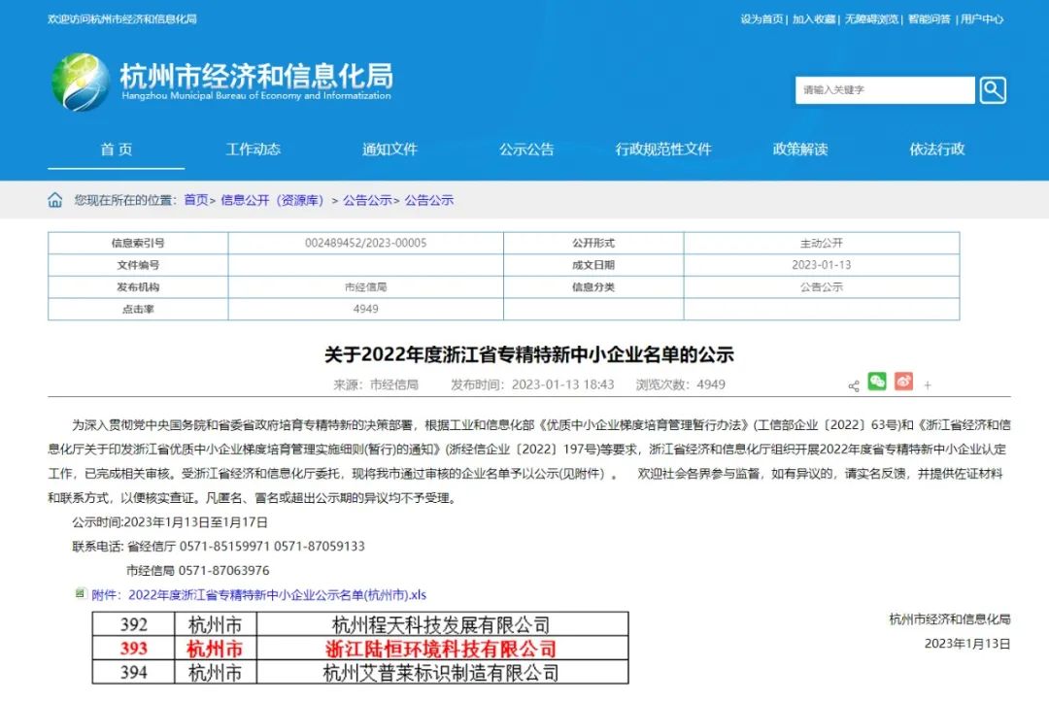Click the 发布时间 2023-01-13 18:43 text
Image resolution: width=1049 pixels, height=701 pixels.
coord(532,384)
